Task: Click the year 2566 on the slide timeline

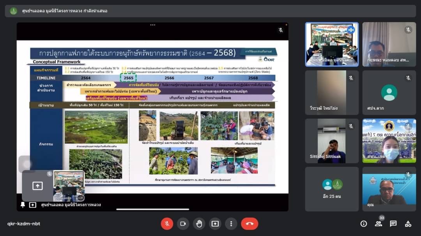Action: (169, 78)
